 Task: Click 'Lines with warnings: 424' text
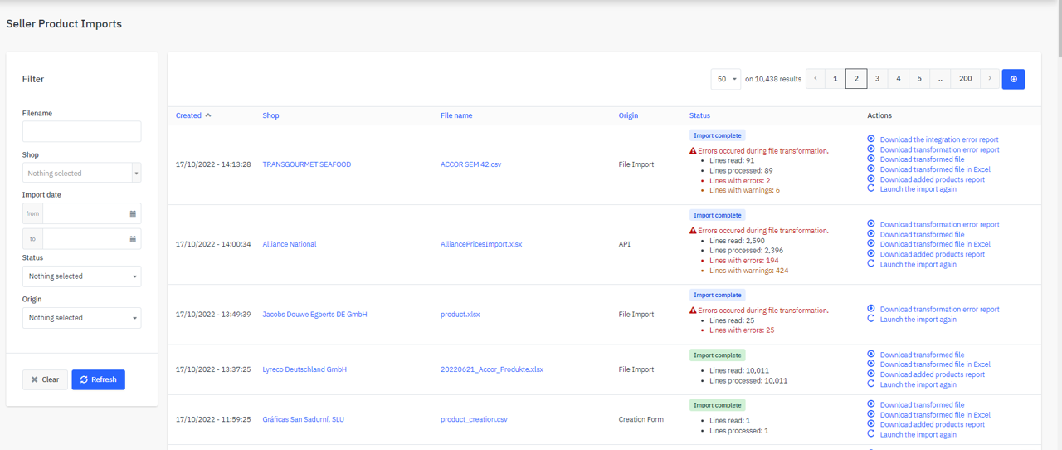(749, 271)
